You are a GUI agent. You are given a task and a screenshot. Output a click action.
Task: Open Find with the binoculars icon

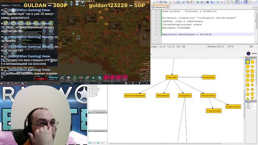[x=208, y=2]
